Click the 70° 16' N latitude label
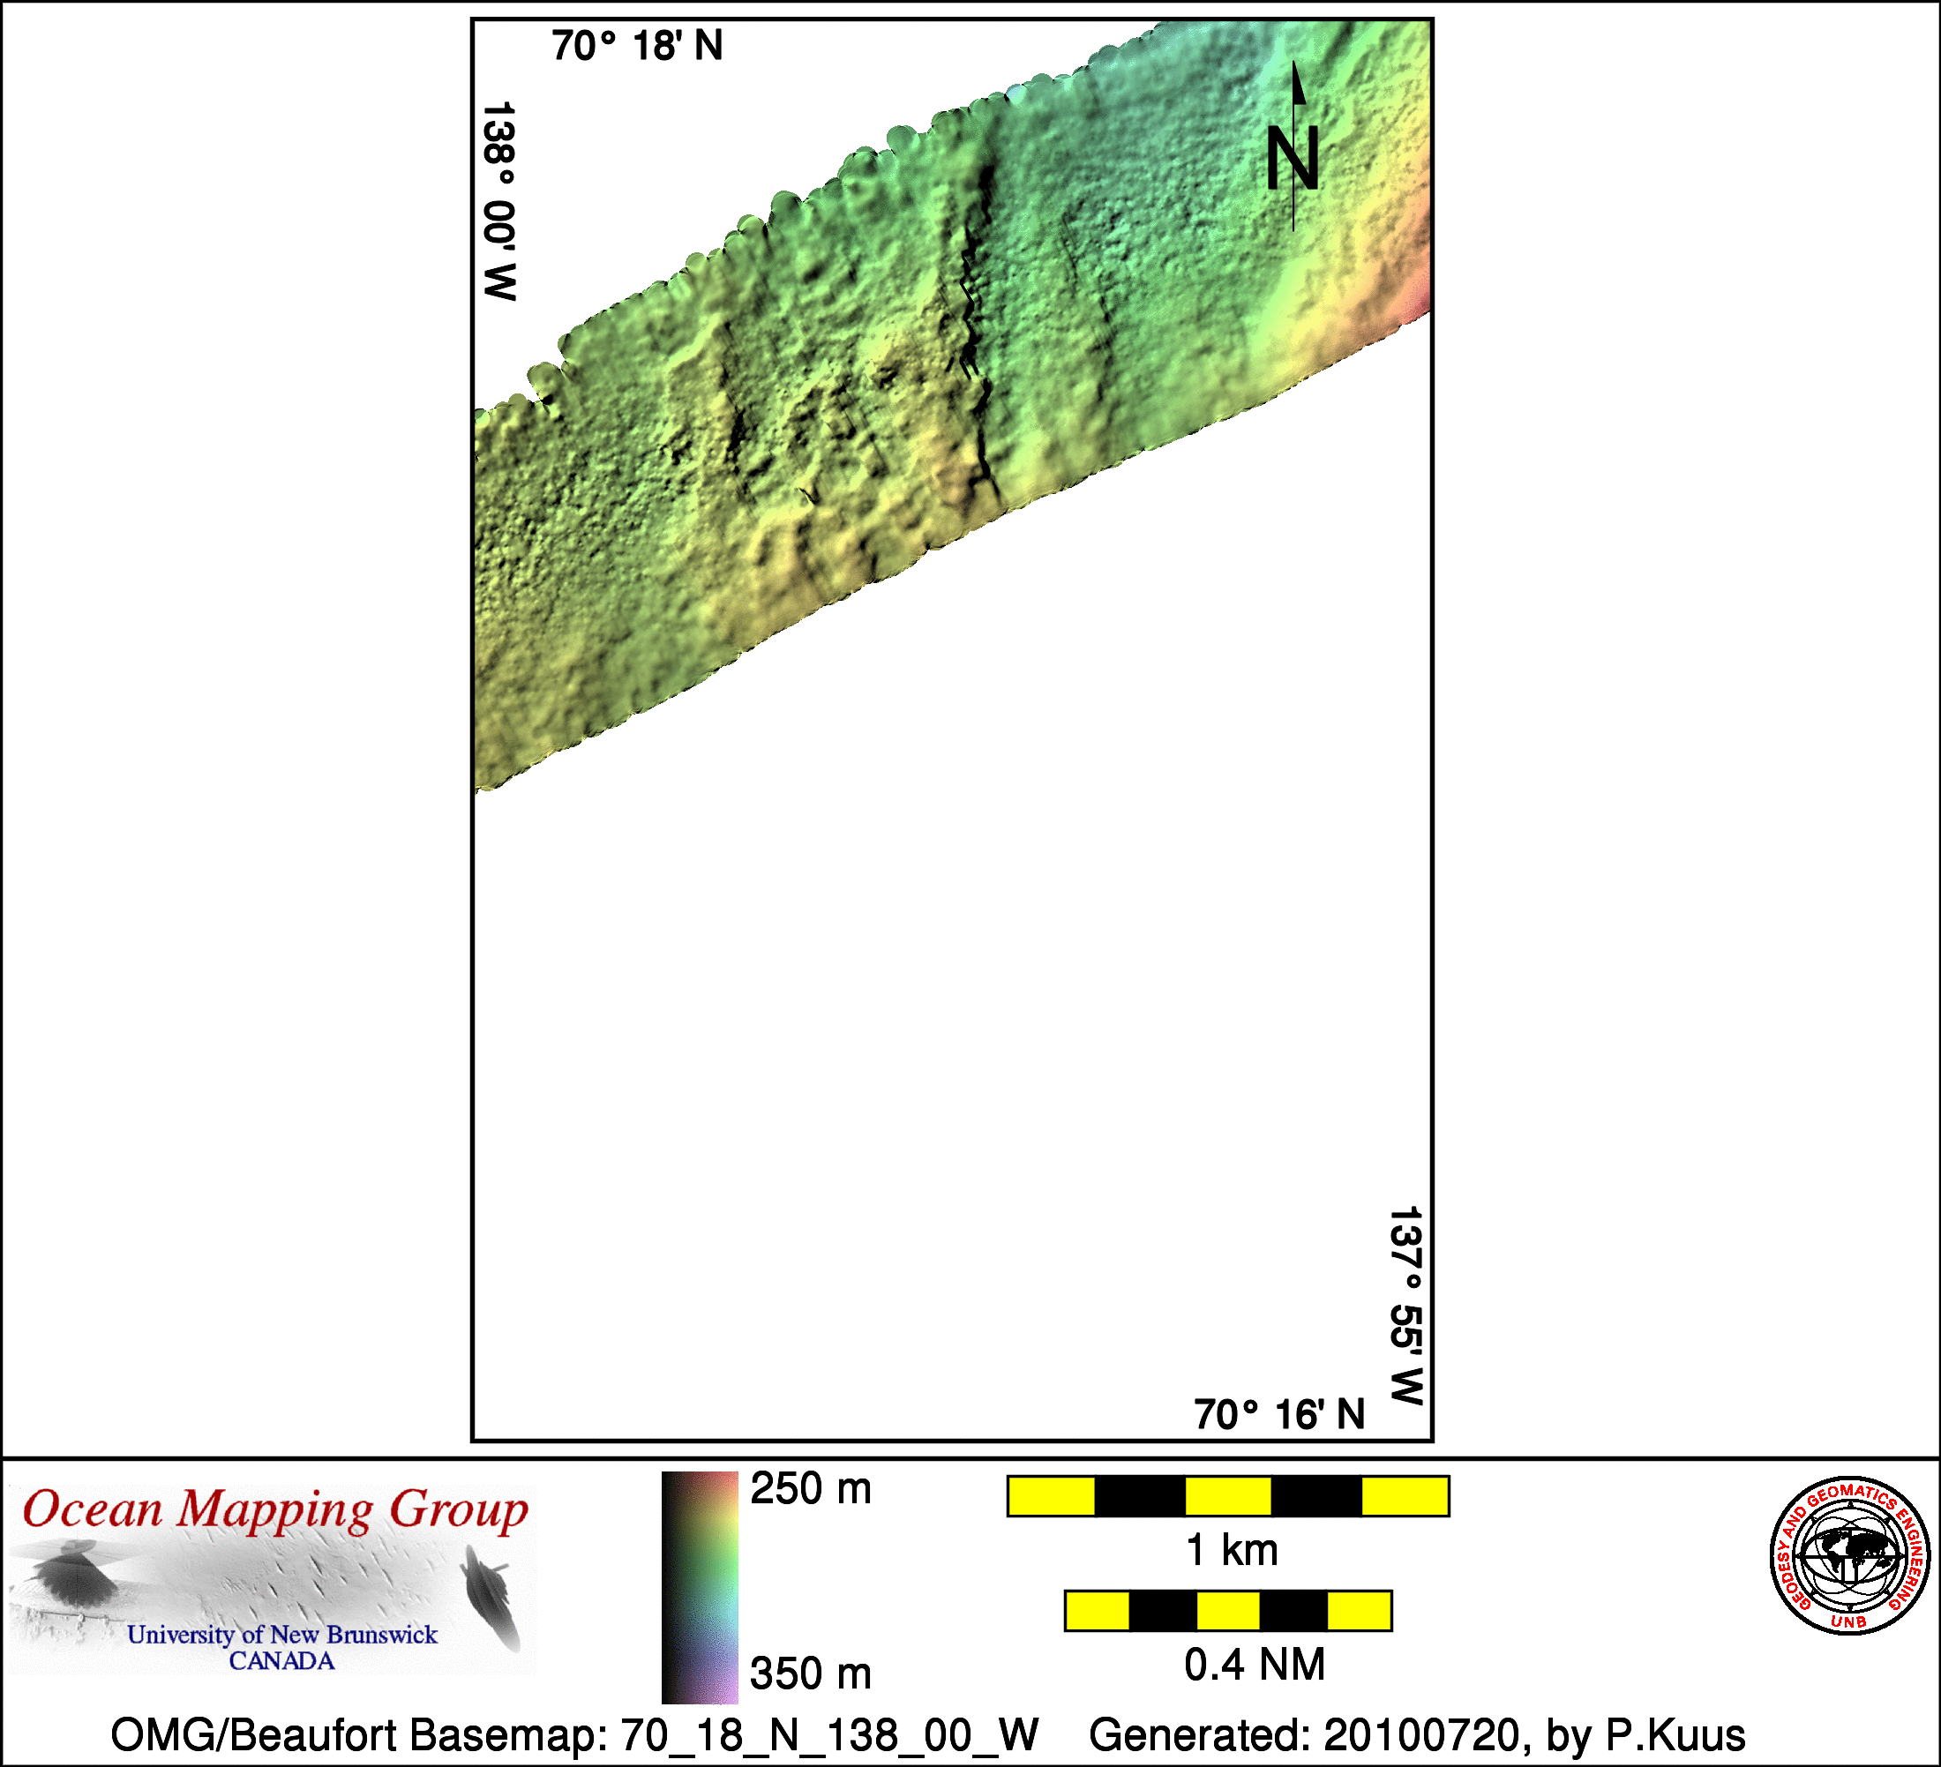The width and height of the screenshot is (1941, 1767). pos(1279,1414)
